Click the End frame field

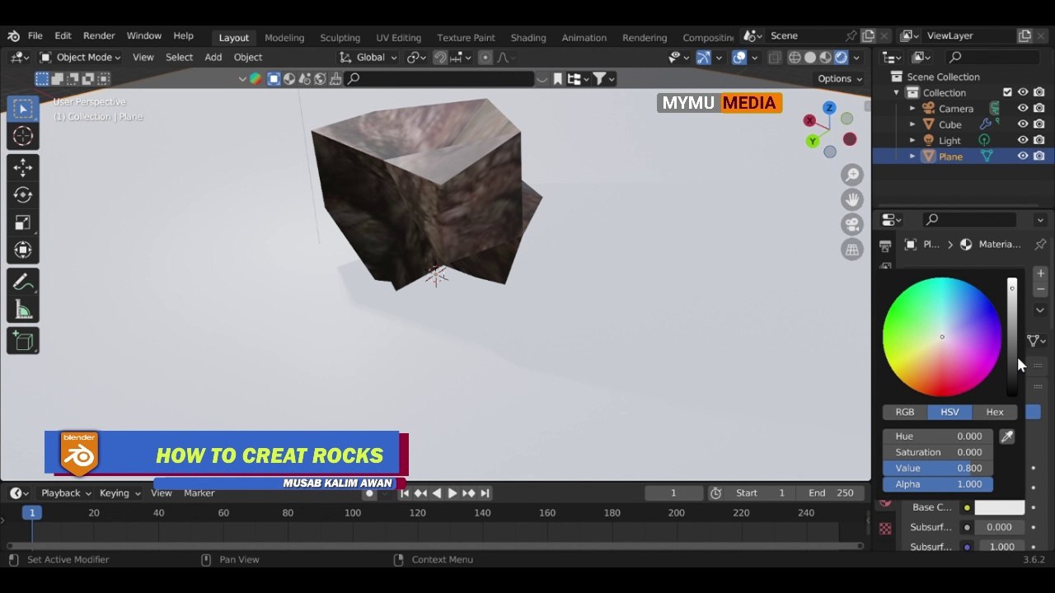[x=831, y=493]
